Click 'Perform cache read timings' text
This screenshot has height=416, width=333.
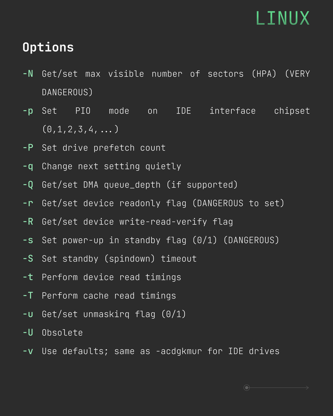click(109, 296)
